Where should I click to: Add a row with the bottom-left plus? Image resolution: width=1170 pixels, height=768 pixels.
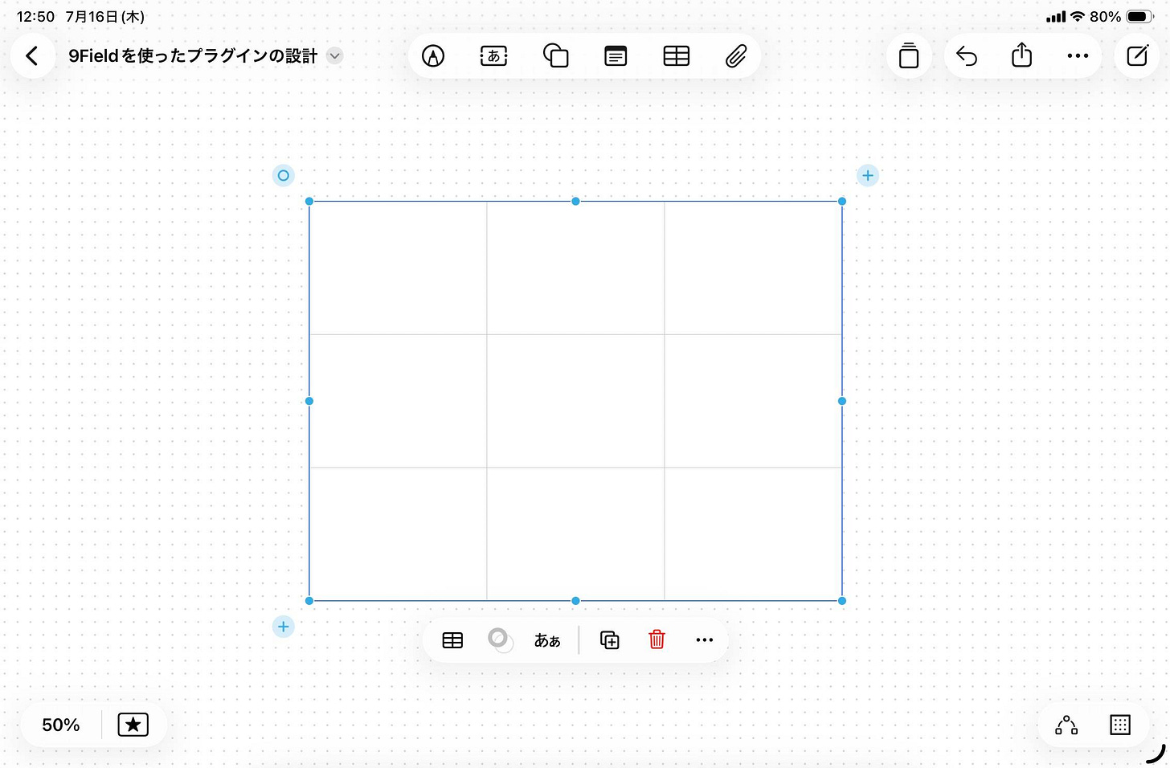[x=283, y=627]
